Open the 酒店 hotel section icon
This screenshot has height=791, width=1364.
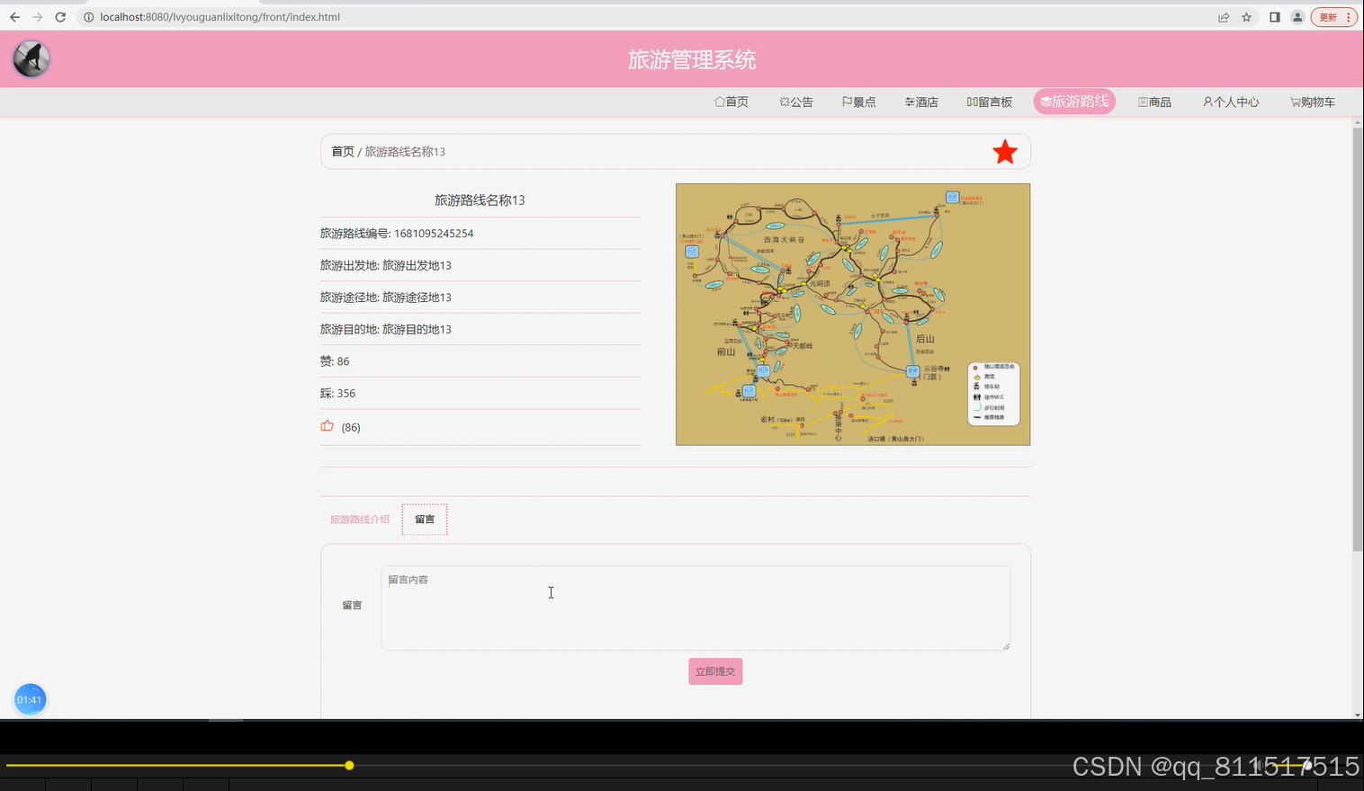pyautogui.click(x=909, y=102)
